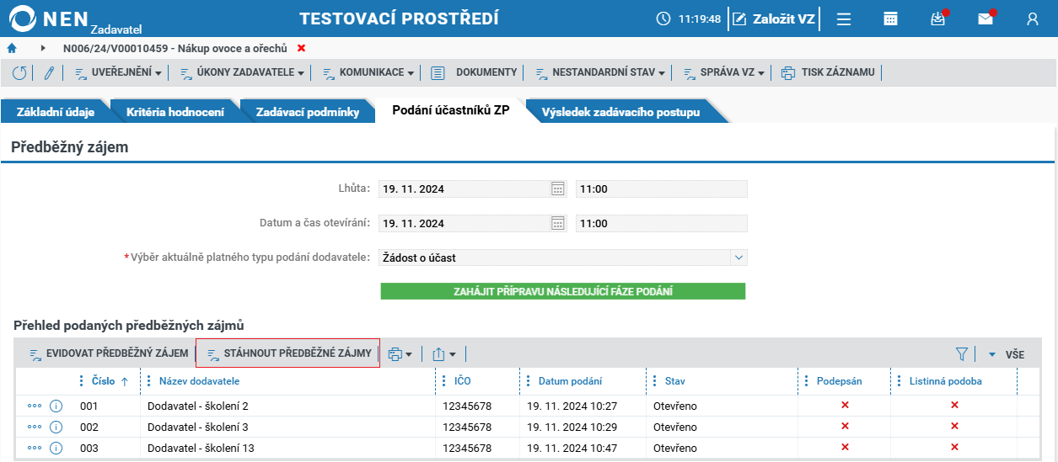
Task: Open column menu dots for Název dodavatele
Action: [x=149, y=381]
